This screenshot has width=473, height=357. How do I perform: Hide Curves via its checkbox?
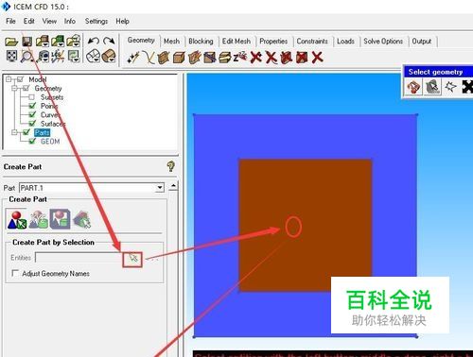click(32, 114)
